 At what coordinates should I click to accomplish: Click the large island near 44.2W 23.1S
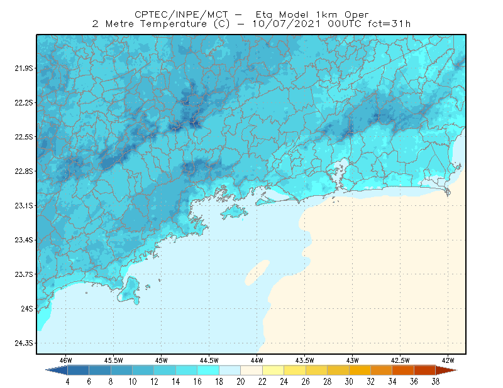pyautogui.click(x=234, y=212)
